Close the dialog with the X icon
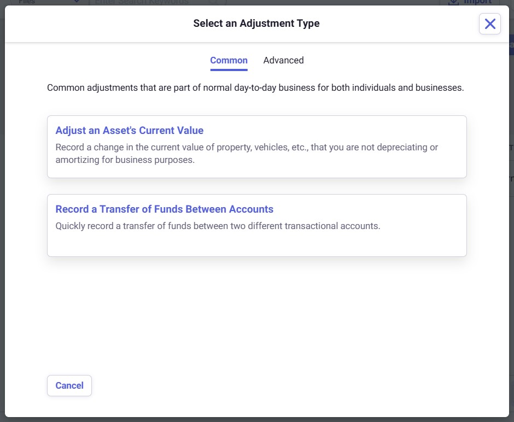514x422 pixels. click(x=489, y=24)
